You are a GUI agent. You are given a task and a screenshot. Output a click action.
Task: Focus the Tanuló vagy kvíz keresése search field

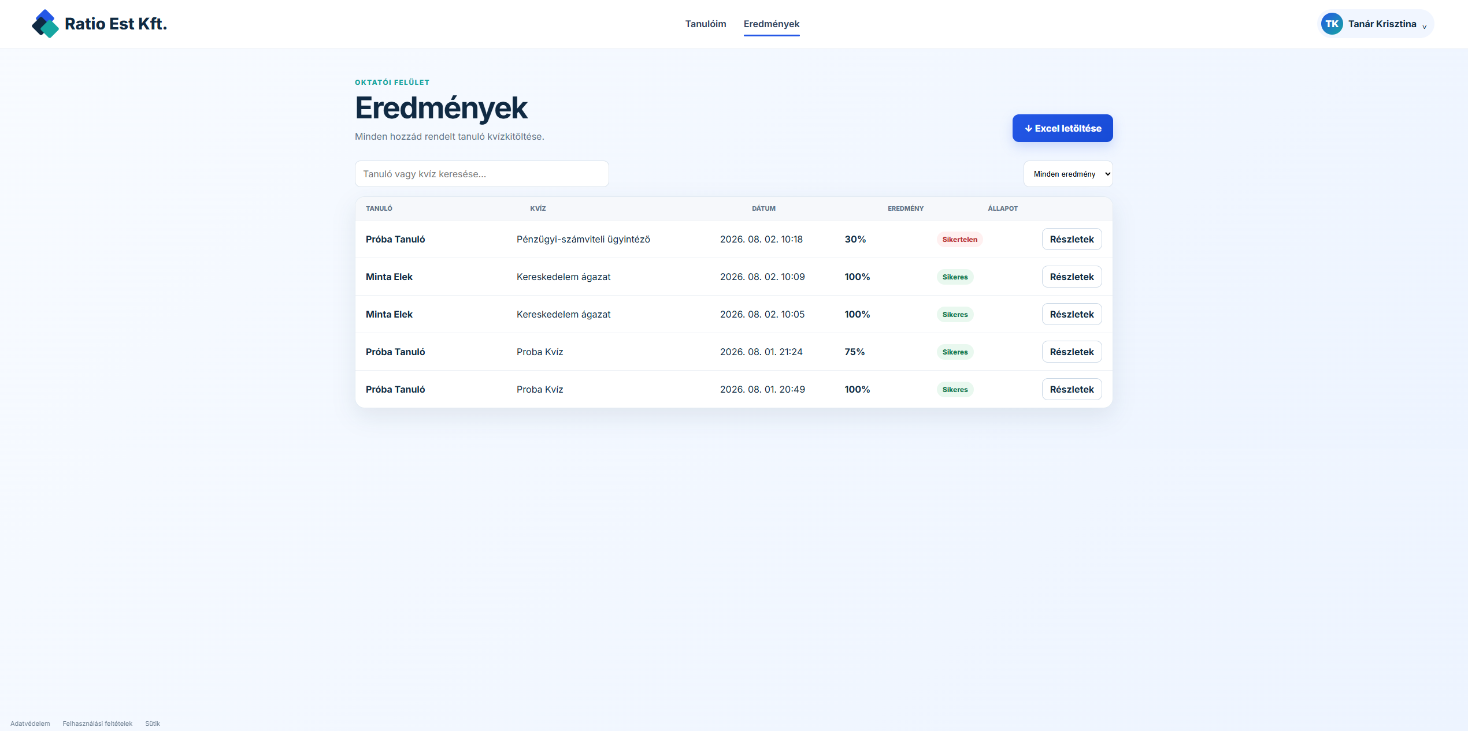481,174
